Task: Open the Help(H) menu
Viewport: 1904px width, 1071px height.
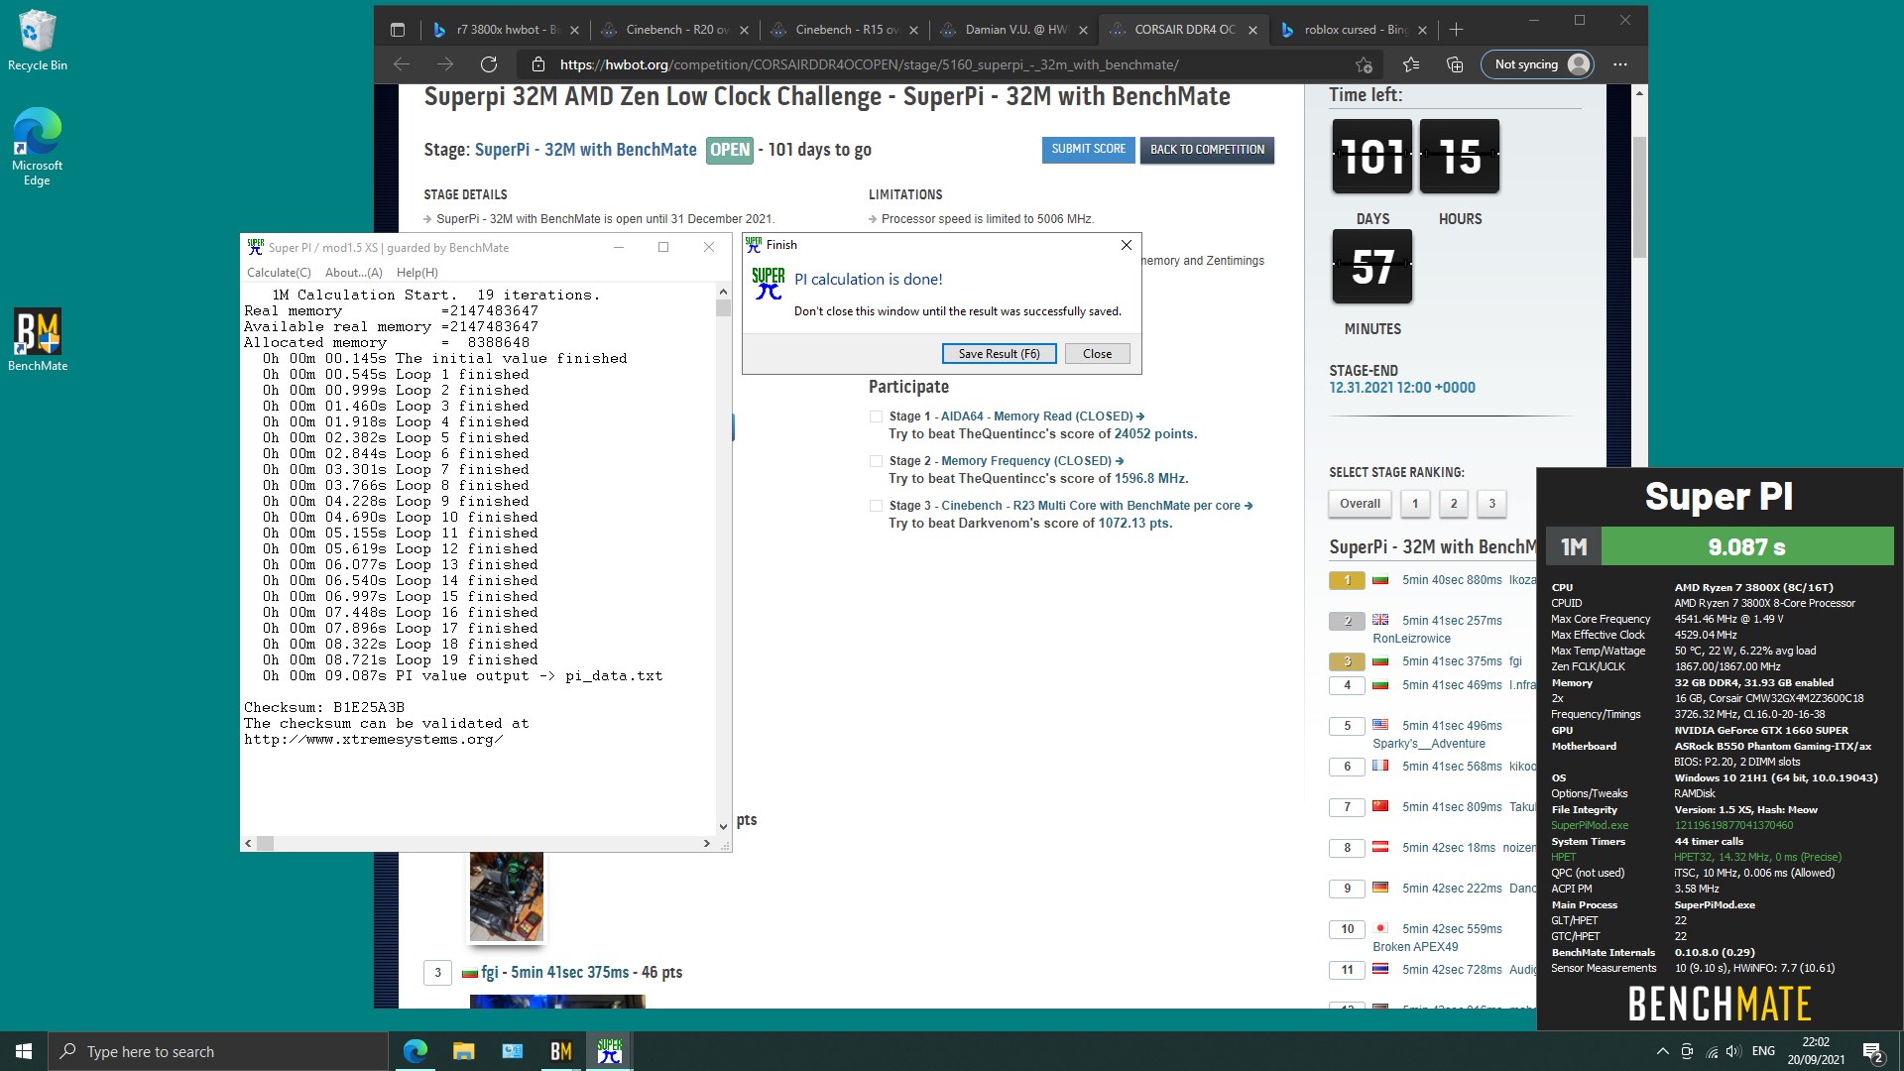Action: [416, 273]
